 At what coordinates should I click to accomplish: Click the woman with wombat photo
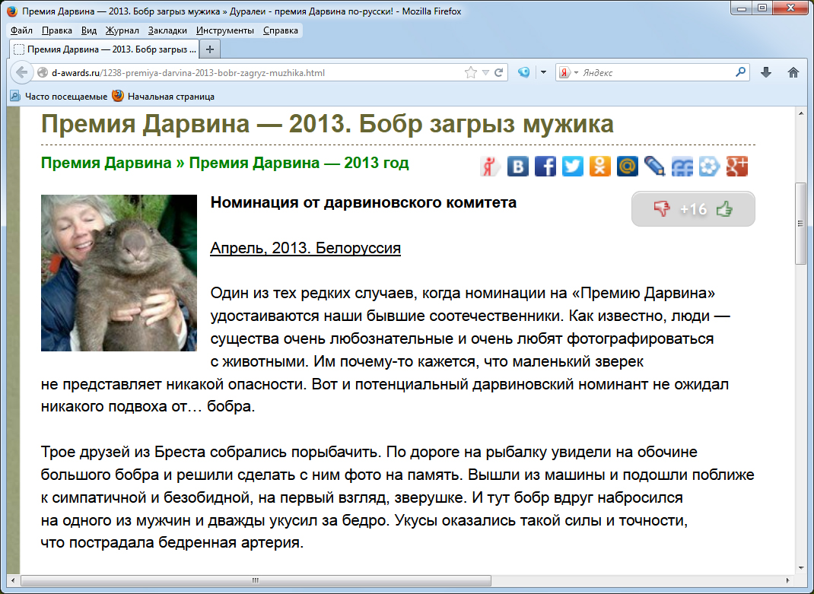click(119, 273)
